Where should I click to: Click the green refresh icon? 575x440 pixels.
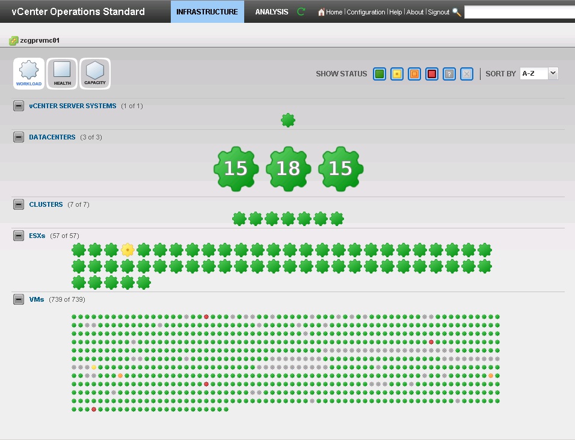(x=301, y=11)
